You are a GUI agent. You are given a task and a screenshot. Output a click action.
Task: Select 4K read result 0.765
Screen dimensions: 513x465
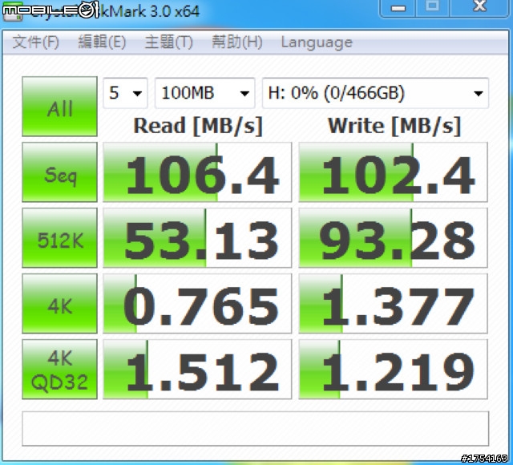(x=197, y=304)
